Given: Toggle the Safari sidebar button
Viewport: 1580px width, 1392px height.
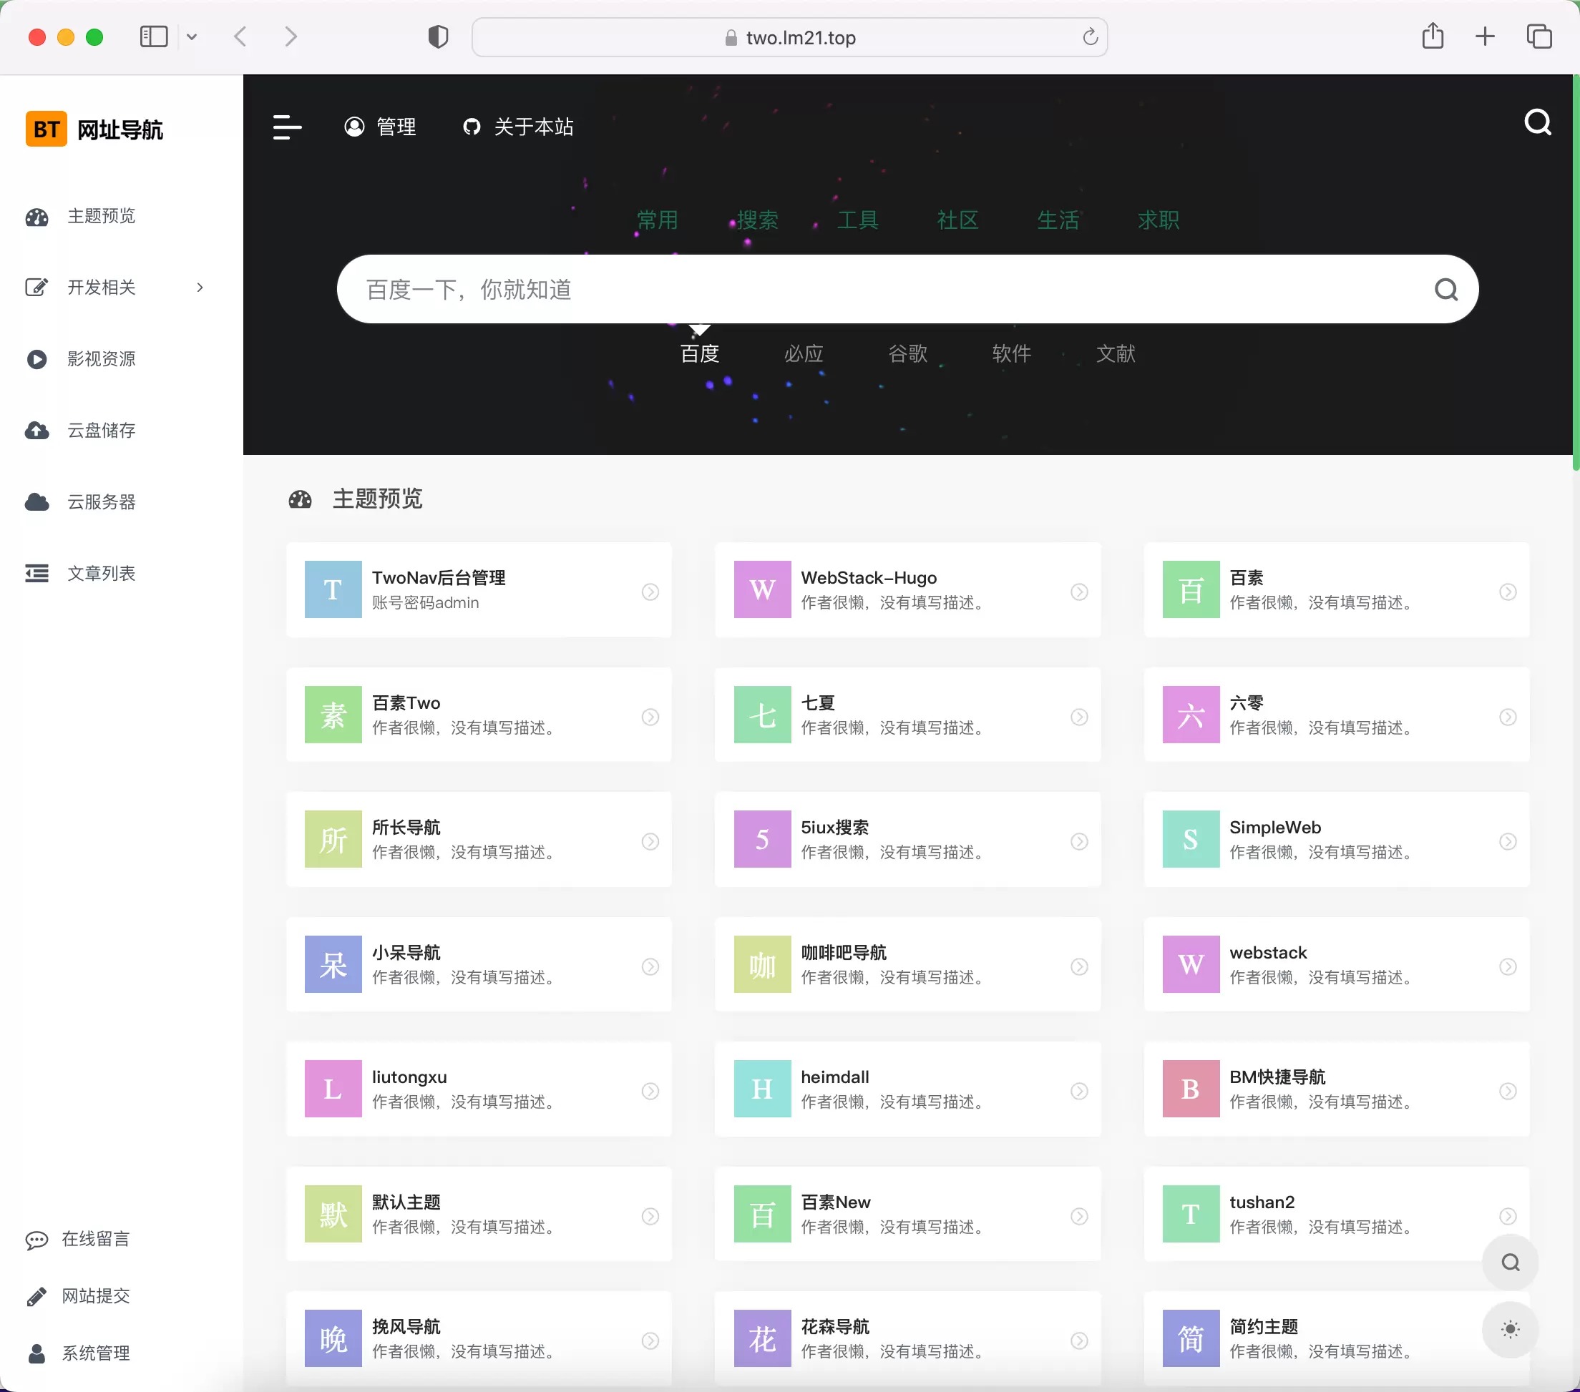Looking at the screenshot, I should 154,36.
